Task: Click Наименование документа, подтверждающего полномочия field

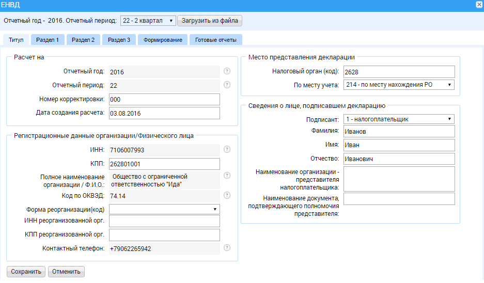Action: [399, 199]
